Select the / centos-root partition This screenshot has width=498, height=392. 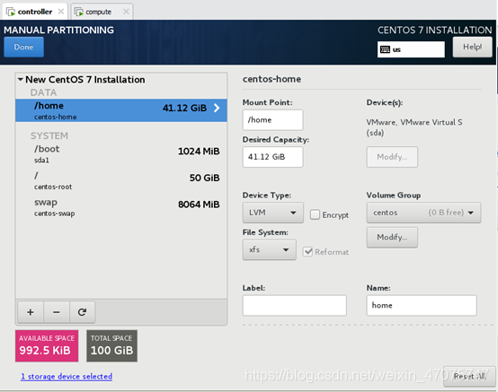(121, 180)
